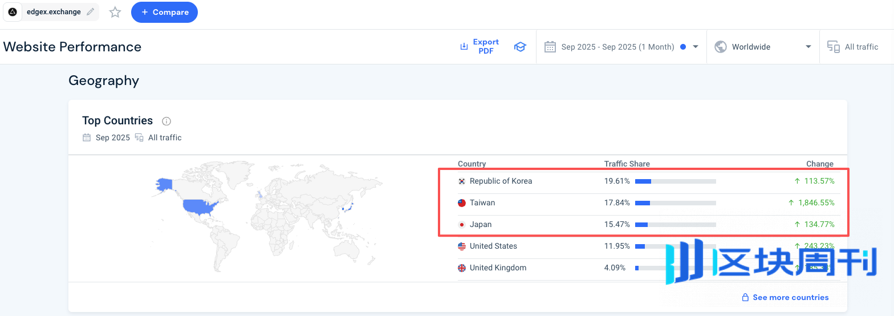Screen dimensions: 894x316
Task: Click the devices icon beside All traffic
Action: point(834,47)
